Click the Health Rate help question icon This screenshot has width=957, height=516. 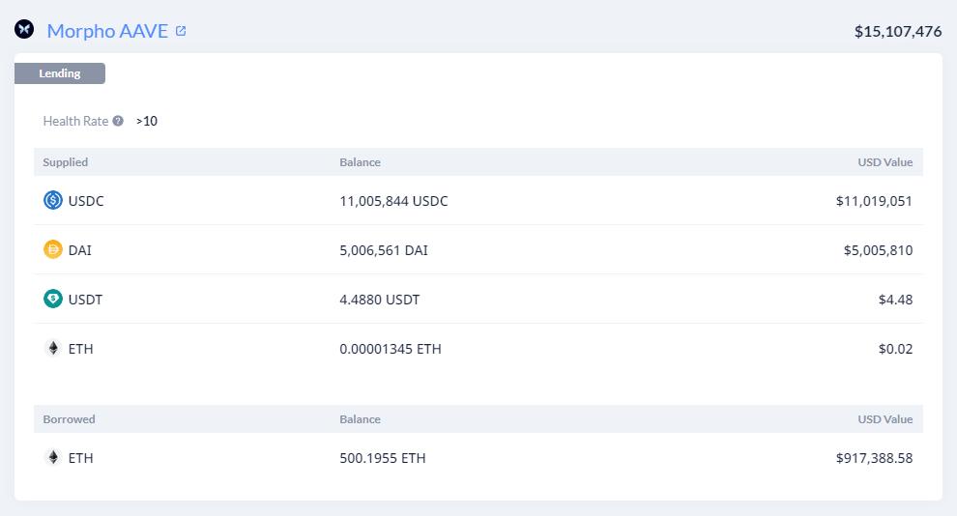click(x=118, y=122)
